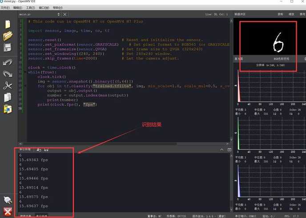Click the 直方图 histogram label

[x=238, y=59]
